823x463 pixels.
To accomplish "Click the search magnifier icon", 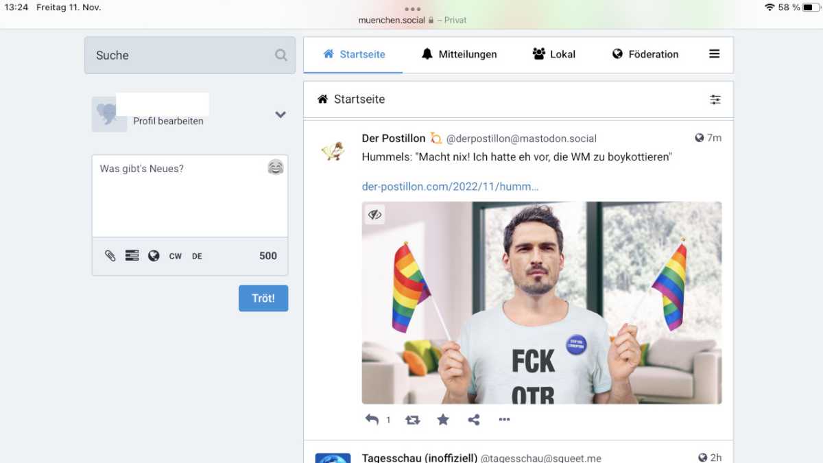I will point(281,55).
